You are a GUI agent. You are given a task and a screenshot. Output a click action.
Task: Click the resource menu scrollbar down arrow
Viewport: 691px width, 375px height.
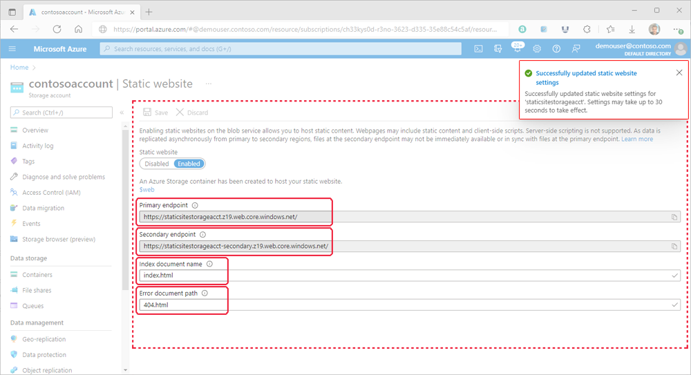click(x=126, y=370)
